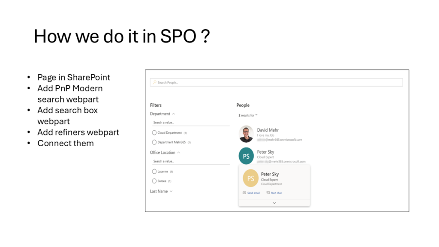This screenshot has width=439, height=247.
Task: Click the Filters heading
Action: [x=156, y=105]
